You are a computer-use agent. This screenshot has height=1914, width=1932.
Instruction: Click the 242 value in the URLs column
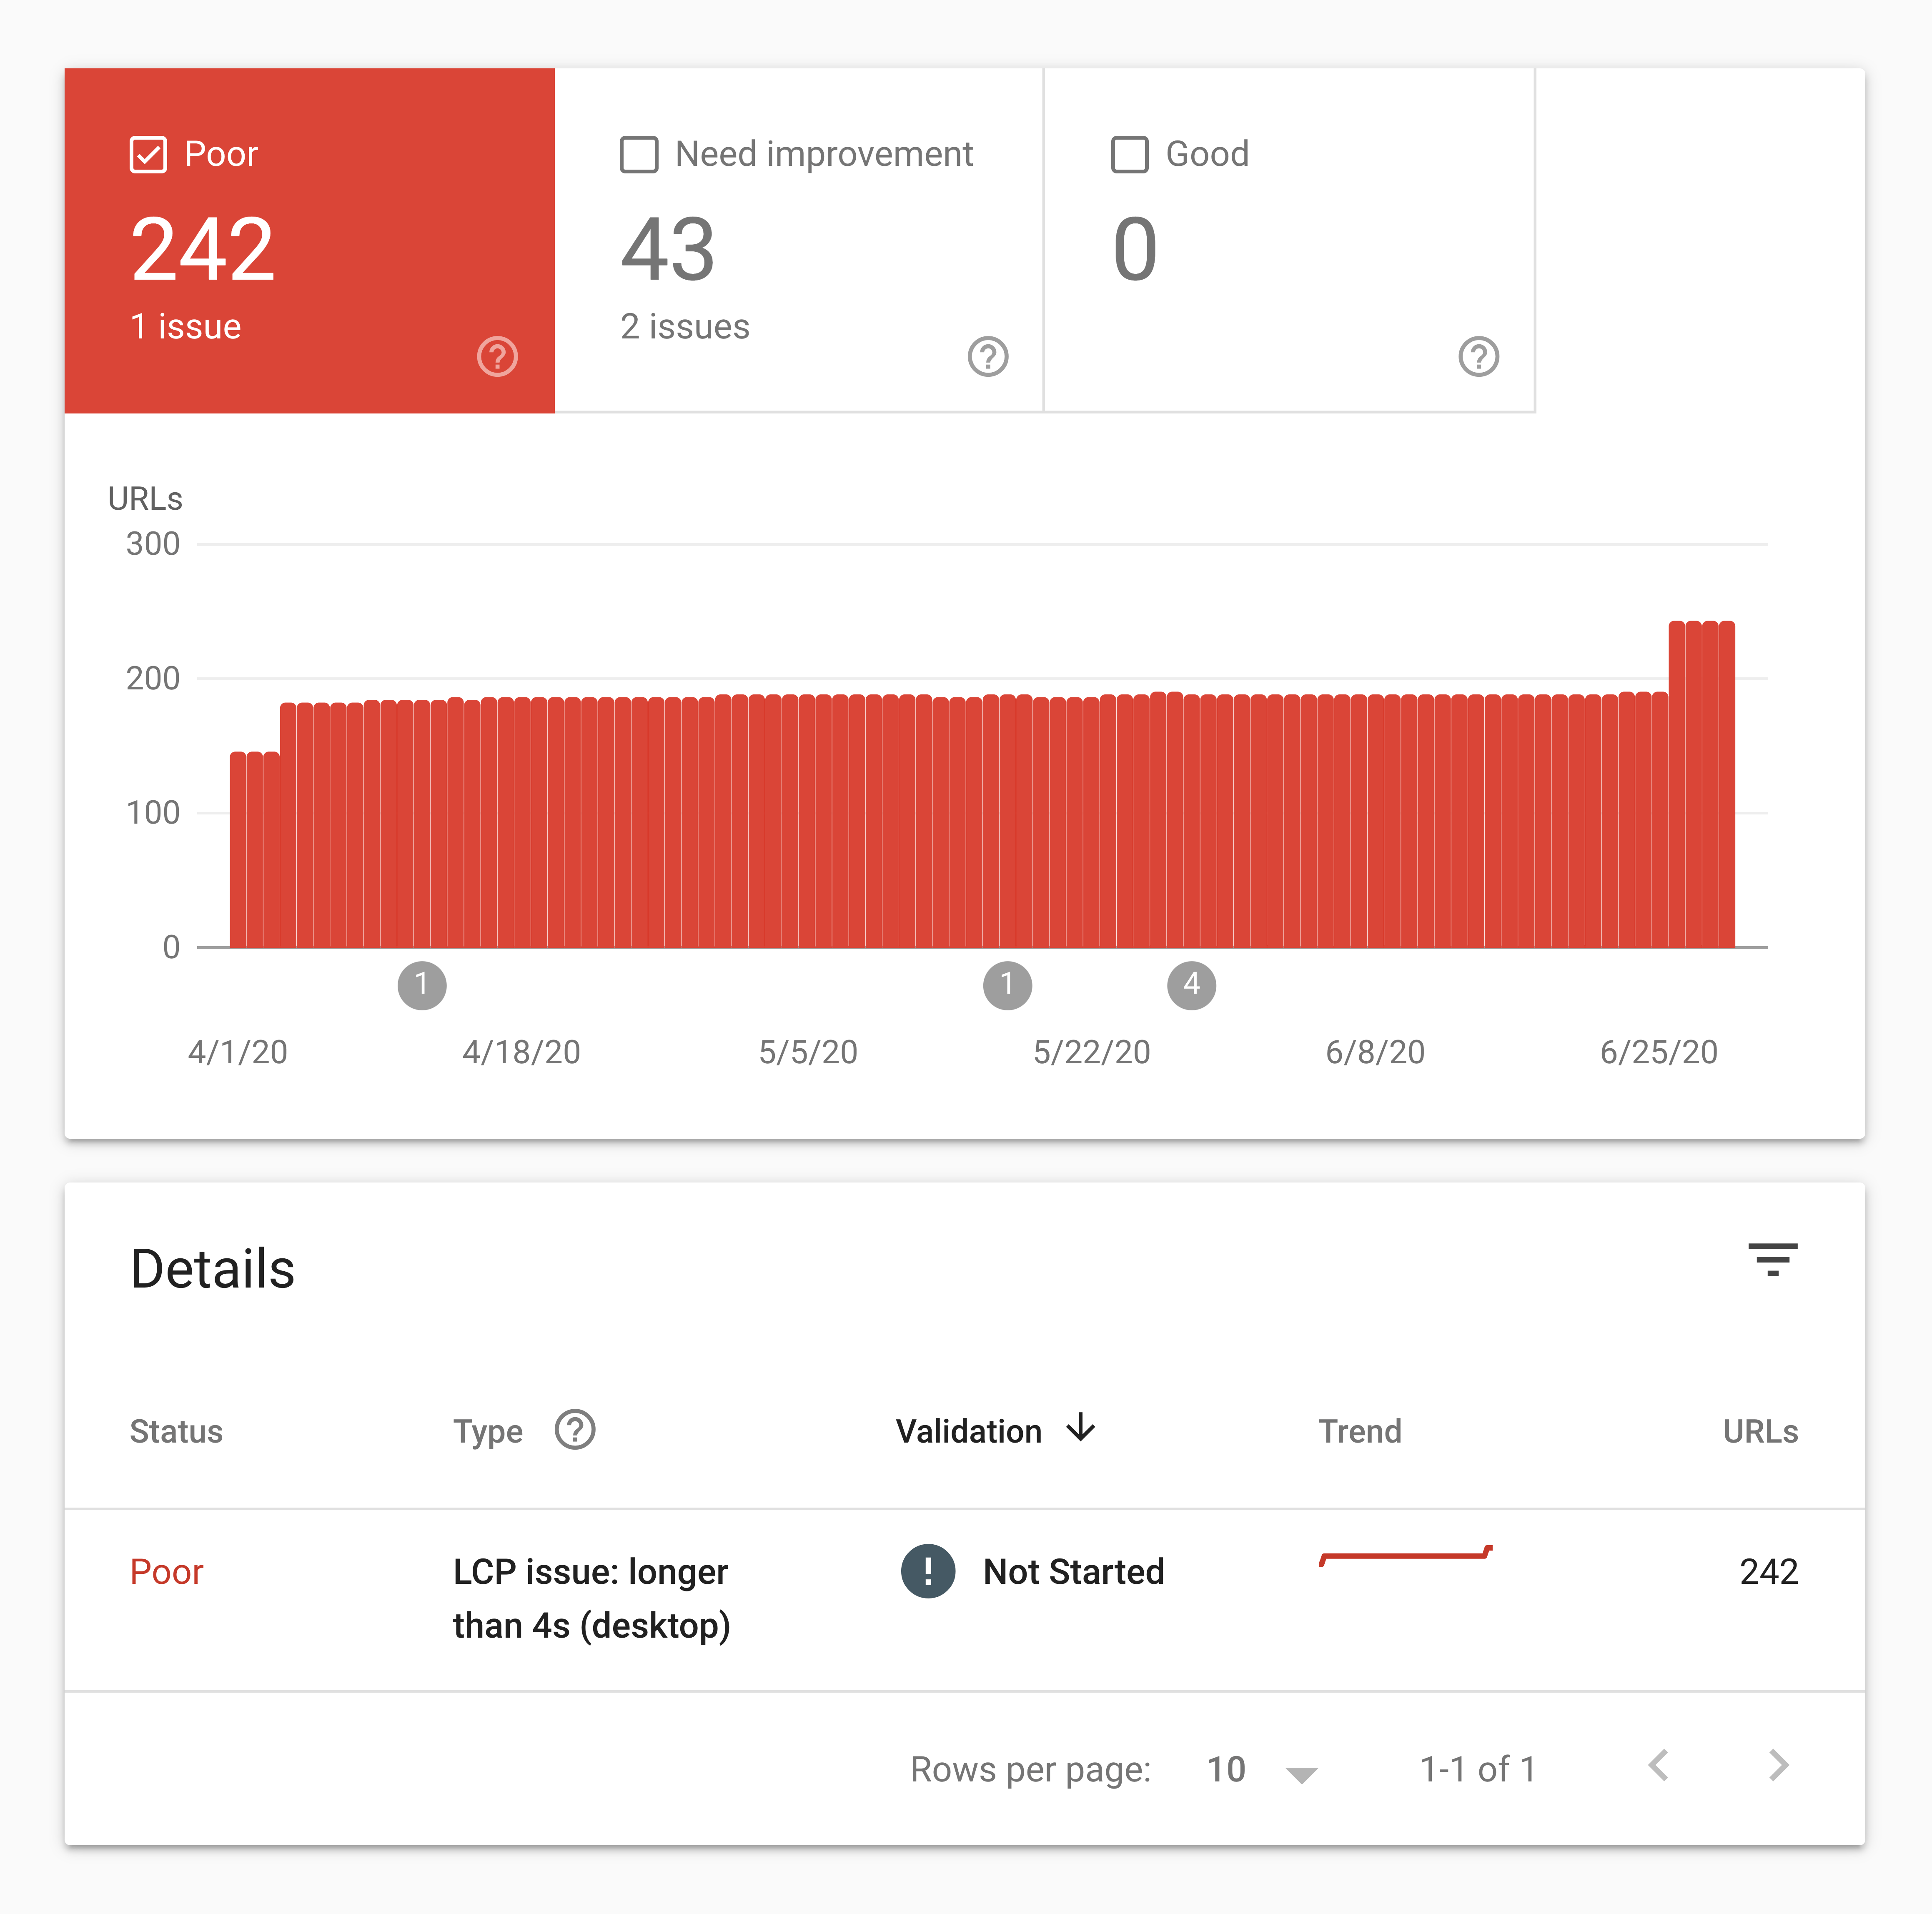(x=1768, y=1572)
